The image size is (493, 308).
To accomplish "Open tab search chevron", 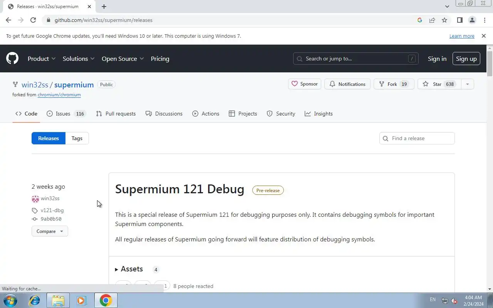I will point(447,7).
